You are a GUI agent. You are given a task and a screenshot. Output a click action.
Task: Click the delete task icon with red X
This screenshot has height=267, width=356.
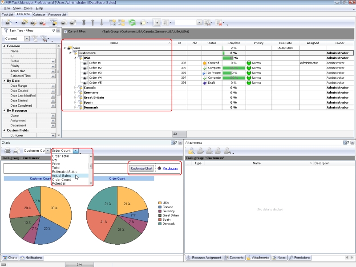coord(42,23)
